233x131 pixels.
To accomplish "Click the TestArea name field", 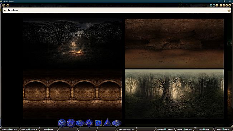I will tap(117, 10).
